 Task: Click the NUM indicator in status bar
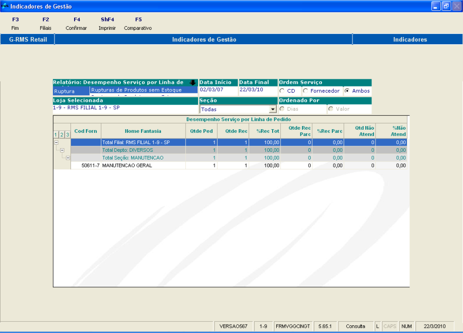tap(406, 326)
